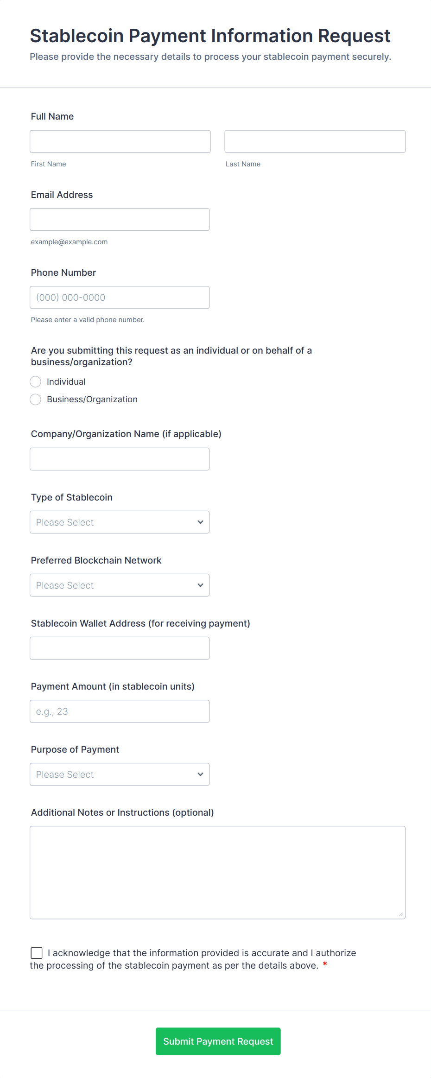The width and height of the screenshot is (431, 1078).
Task: Choose the Business/Organization radio option
Action: pyautogui.click(x=36, y=399)
